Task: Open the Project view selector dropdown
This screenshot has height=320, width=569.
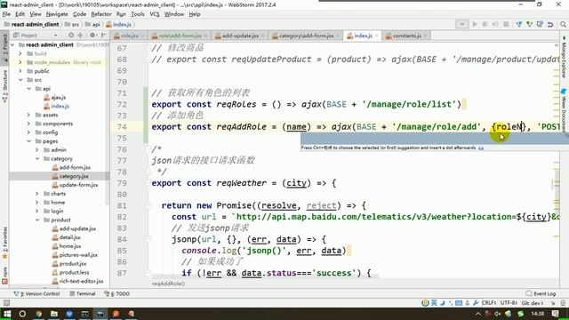Action: point(55,36)
